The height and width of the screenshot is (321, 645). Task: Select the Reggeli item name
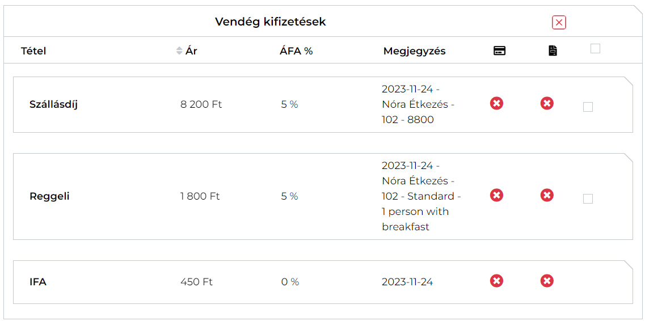(x=49, y=196)
